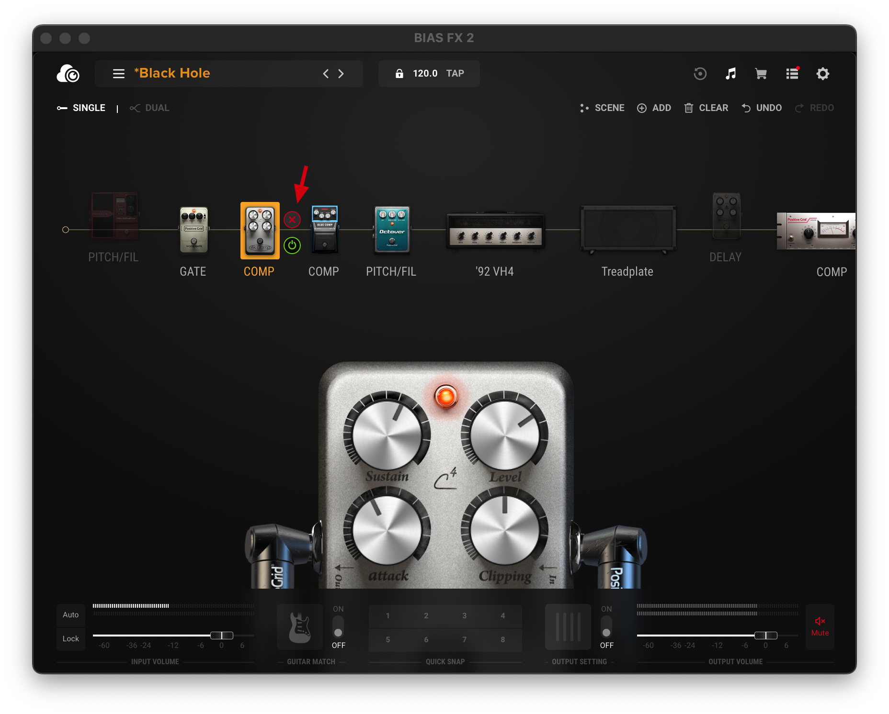Go to previous preset arrow
Screen dimensions: 889x714
326,74
